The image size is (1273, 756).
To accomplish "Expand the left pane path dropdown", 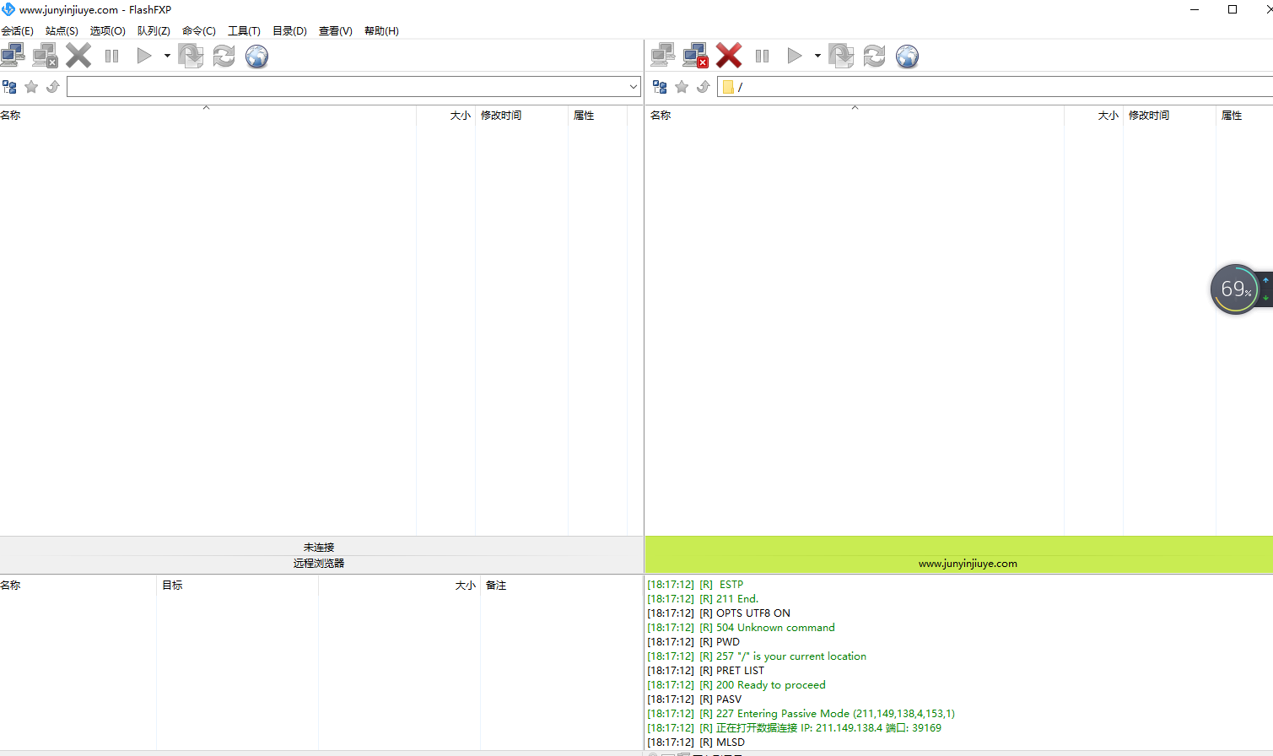I will (633, 87).
